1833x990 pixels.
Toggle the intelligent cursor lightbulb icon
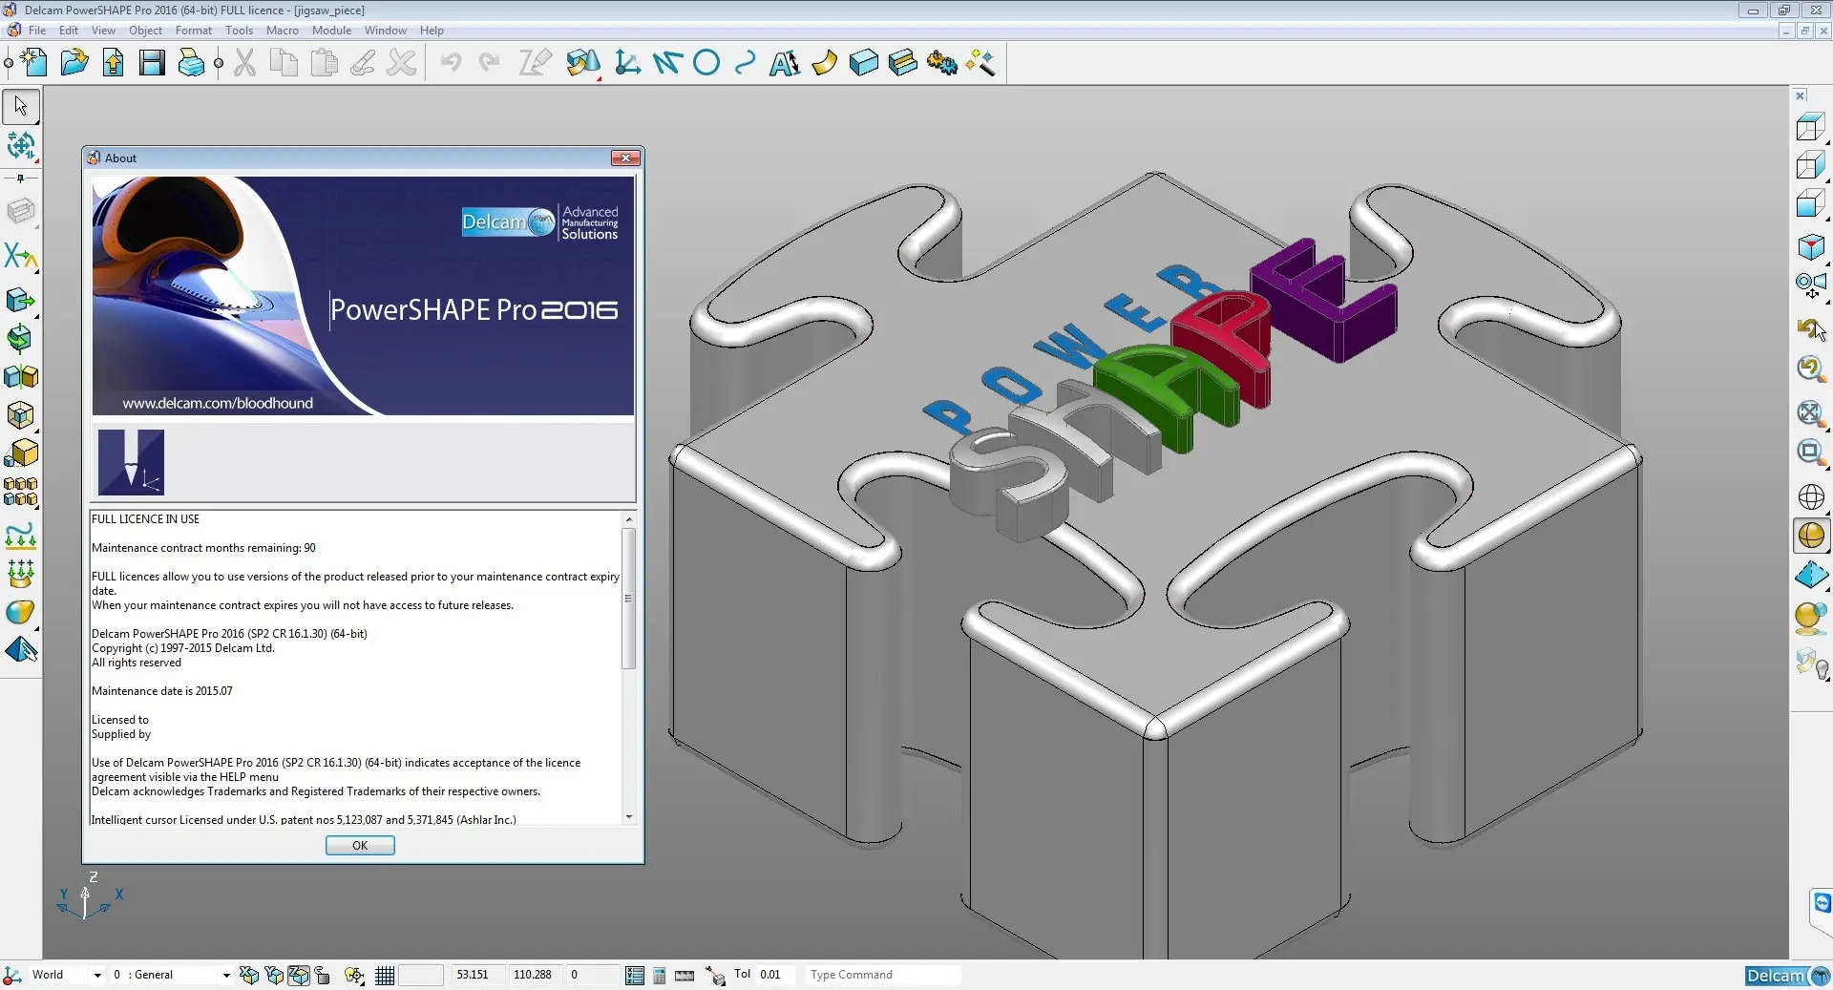click(x=354, y=975)
